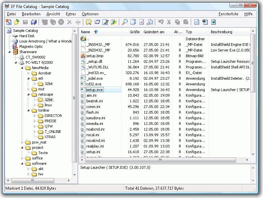Click the Beschreibung column header
The image size is (263, 198).
point(221,32)
